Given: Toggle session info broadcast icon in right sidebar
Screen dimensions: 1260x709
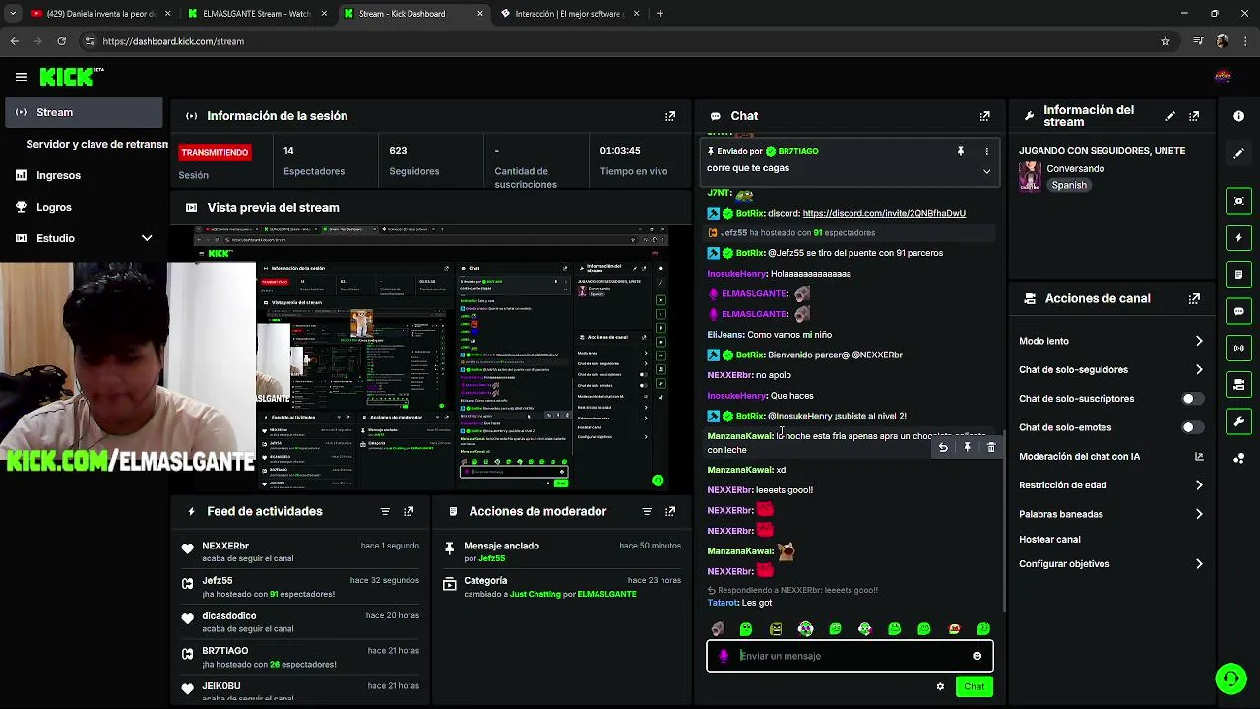Looking at the screenshot, I should [x=1238, y=348].
